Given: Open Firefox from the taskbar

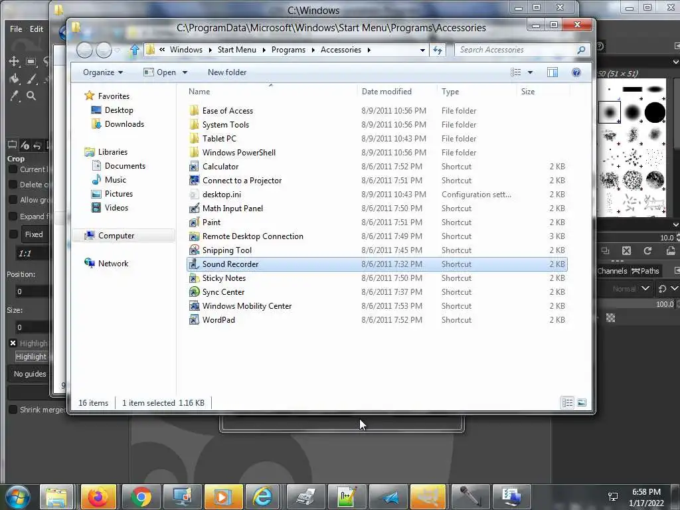Looking at the screenshot, I should coord(98,497).
